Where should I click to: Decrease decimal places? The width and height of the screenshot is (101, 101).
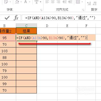pos(94,4)
